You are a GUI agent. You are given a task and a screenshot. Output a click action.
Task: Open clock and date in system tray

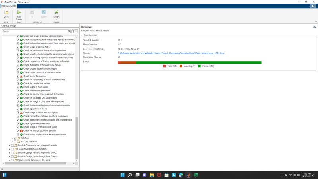[x=307, y=175]
